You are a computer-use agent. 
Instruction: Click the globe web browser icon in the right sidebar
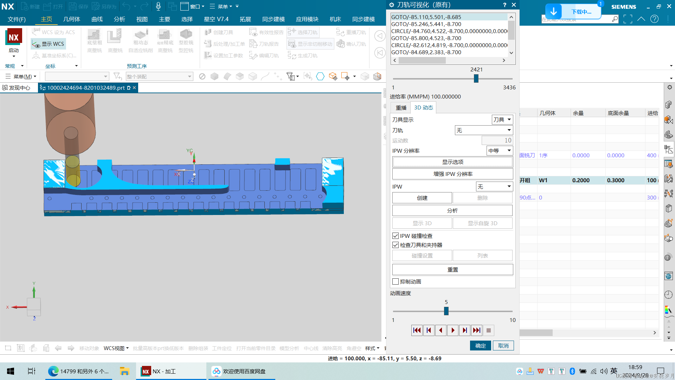668,276
